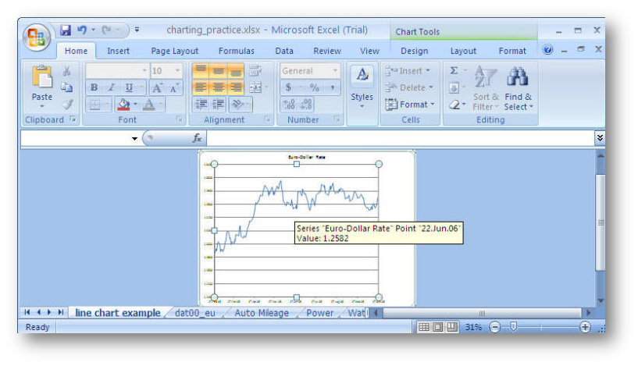Toggle Bold formatting
The height and width of the screenshot is (366, 638).
[94, 87]
